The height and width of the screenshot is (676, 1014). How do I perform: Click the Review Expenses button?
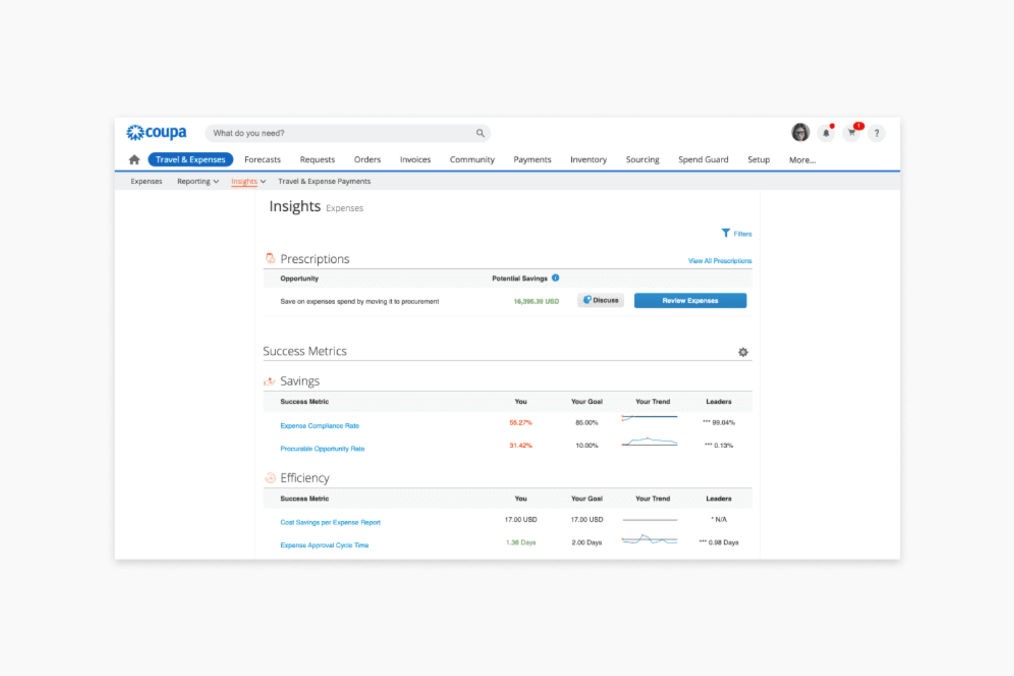[690, 300]
